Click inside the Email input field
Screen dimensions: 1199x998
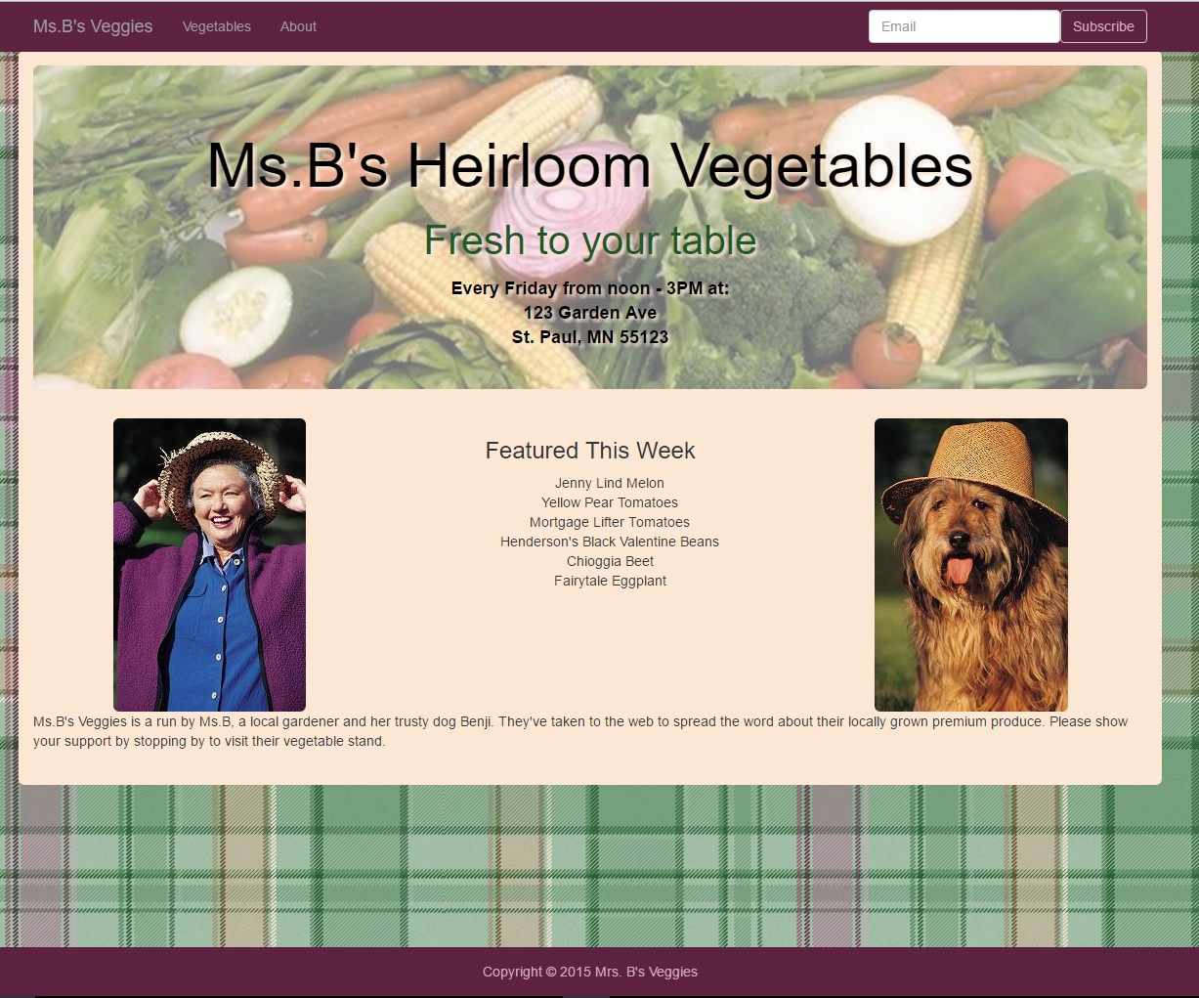[x=963, y=26]
